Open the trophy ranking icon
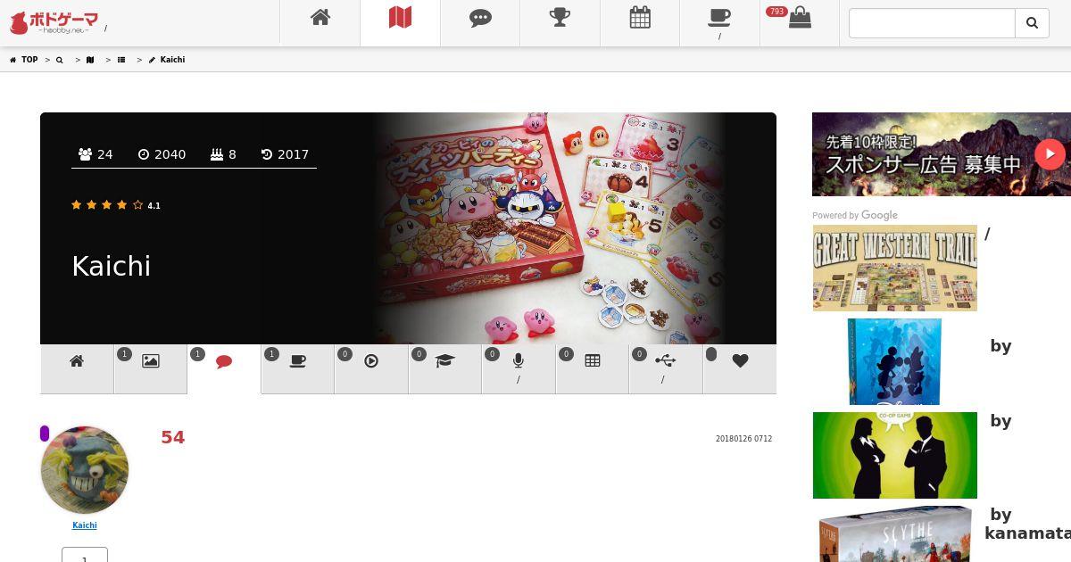Screen dimensions: 1071x562 (560, 17)
